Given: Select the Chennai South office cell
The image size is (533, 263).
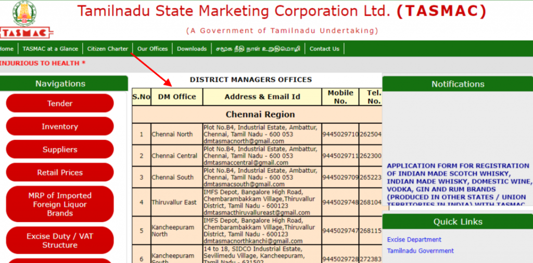Looking at the screenshot, I should coord(177,177).
